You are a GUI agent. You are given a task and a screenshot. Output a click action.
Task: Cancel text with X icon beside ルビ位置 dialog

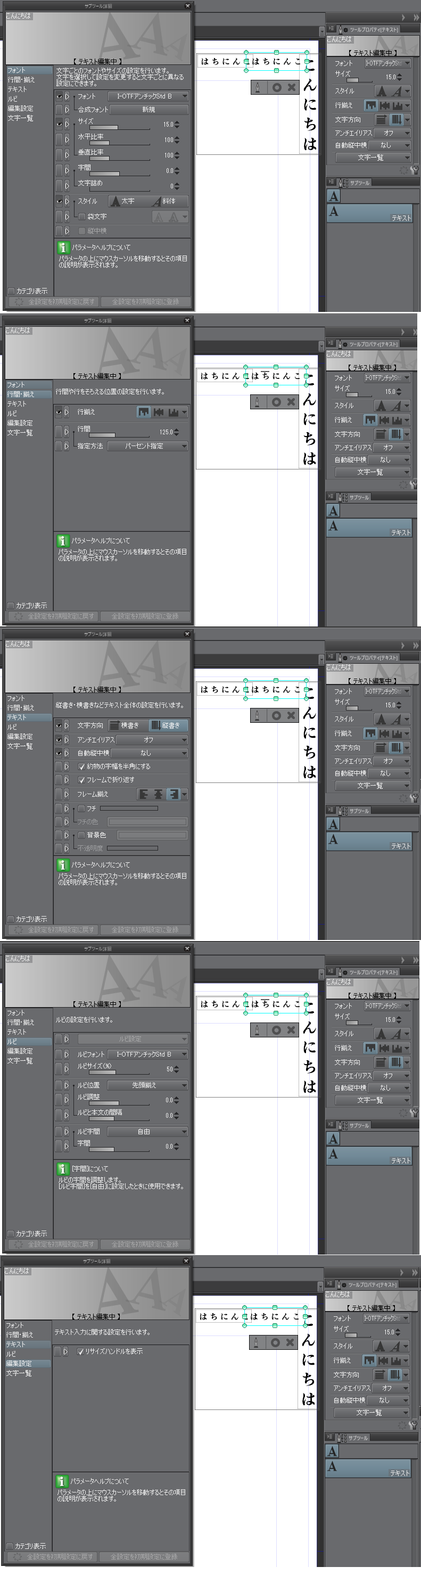coord(291,1029)
